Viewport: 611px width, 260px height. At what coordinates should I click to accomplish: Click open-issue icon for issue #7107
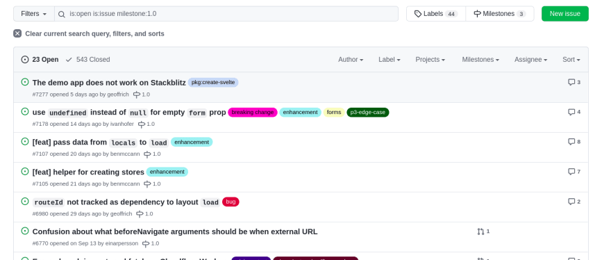(x=25, y=141)
